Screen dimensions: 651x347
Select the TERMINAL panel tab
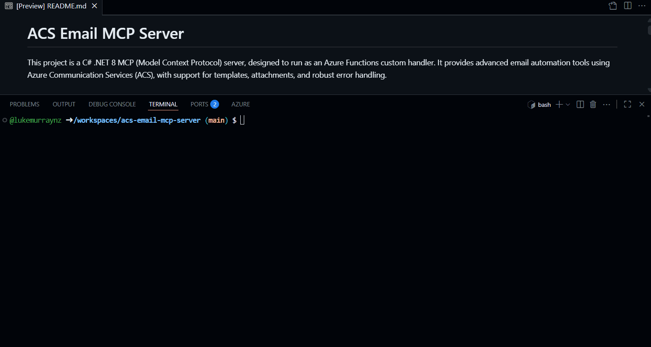click(x=163, y=104)
